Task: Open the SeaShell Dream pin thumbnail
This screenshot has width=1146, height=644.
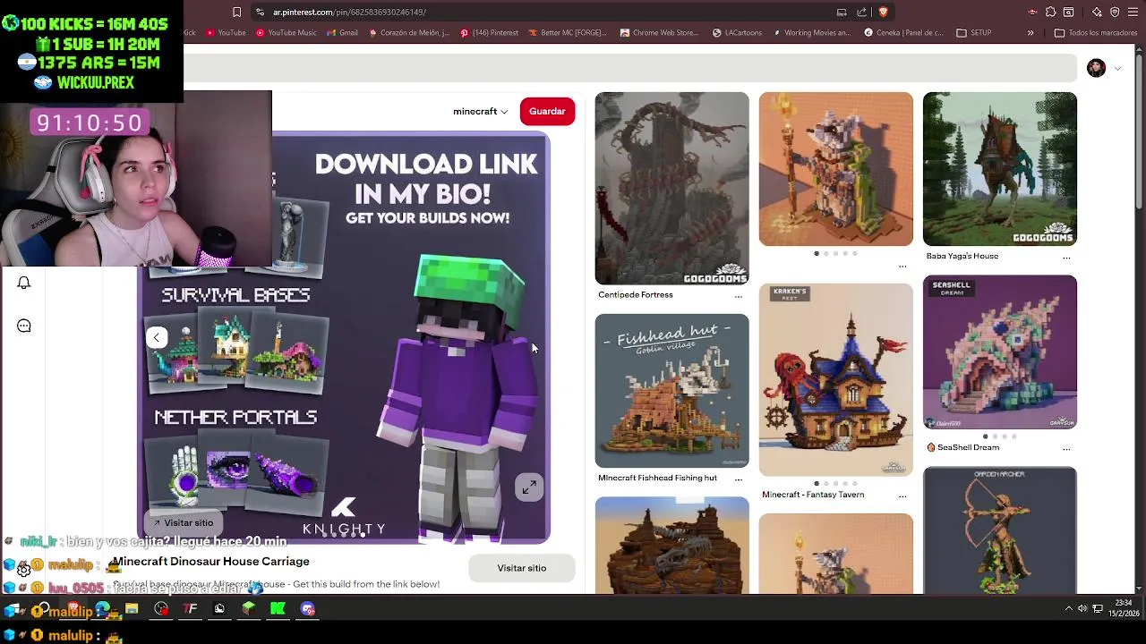Action: tap(1000, 352)
